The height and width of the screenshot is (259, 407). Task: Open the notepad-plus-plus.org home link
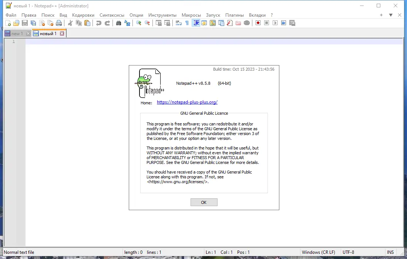click(x=187, y=102)
